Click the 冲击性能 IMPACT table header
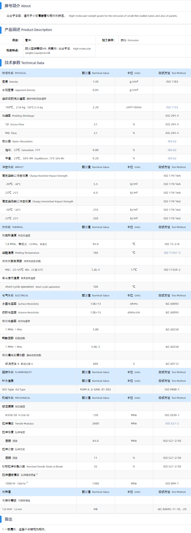The height and width of the screenshot is (533, 191). [13, 167]
